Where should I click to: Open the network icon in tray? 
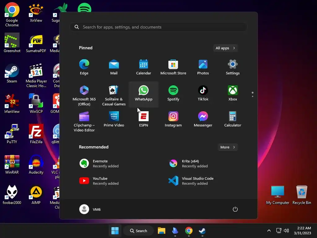(279, 231)
